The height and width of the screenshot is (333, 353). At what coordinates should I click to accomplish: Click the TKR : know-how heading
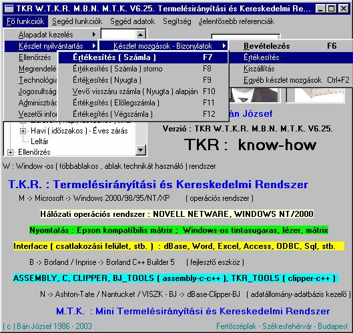[250, 145]
